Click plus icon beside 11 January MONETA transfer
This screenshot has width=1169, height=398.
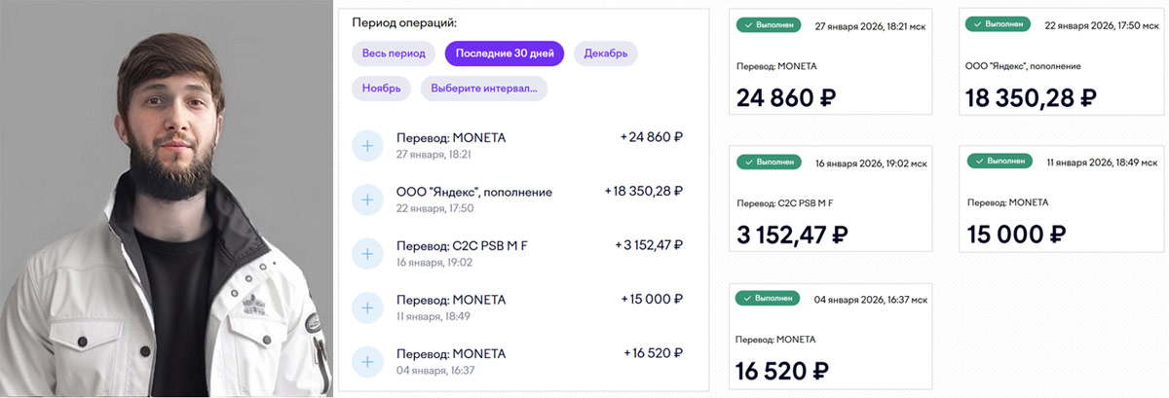[367, 308]
